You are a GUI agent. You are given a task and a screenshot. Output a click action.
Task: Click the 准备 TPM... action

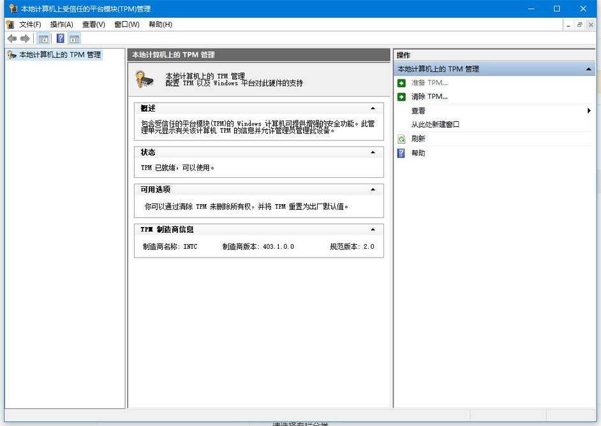[429, 83]
